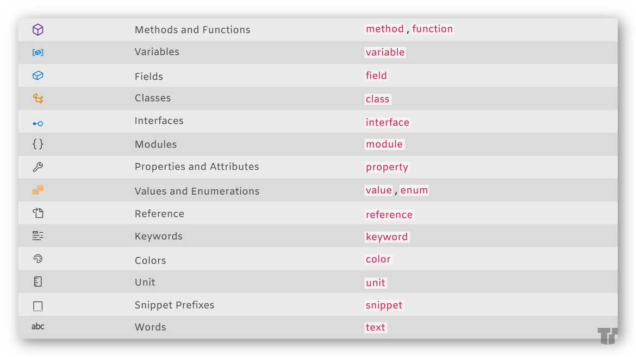
Task: Click the TT watermark logo
Action: click(x=608, y=335)
